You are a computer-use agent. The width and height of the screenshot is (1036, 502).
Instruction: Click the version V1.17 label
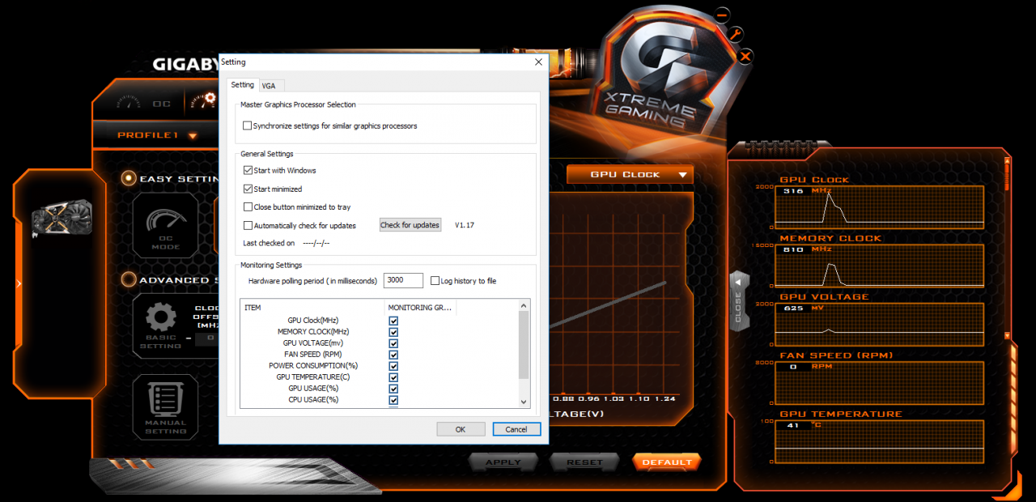pyautogui.click(x=465, y=225)
